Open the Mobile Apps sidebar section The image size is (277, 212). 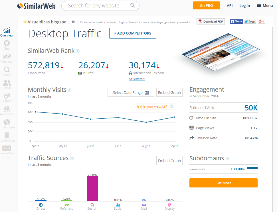point(7,137)
